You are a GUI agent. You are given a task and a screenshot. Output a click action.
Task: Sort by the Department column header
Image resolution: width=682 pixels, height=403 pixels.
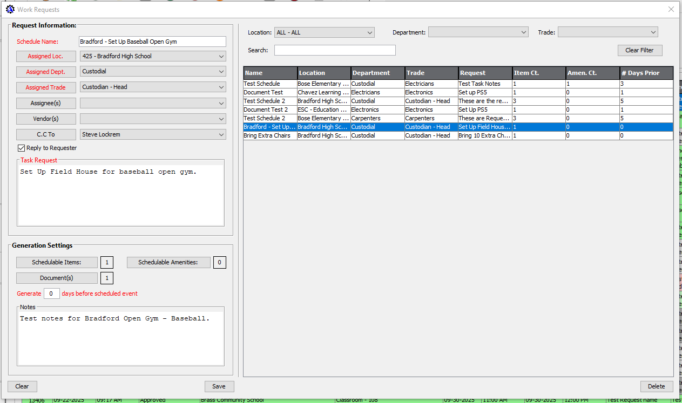click(x=377, y=73)
